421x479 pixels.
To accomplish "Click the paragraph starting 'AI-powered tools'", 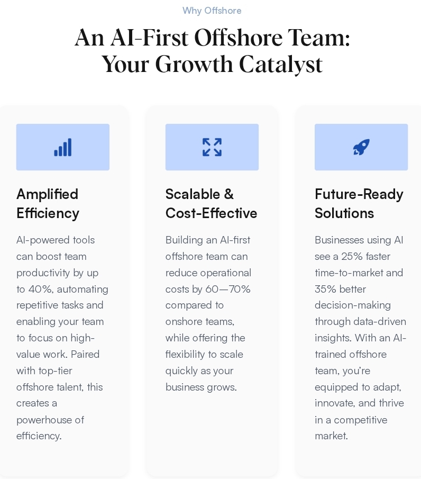I will point(62,338).
